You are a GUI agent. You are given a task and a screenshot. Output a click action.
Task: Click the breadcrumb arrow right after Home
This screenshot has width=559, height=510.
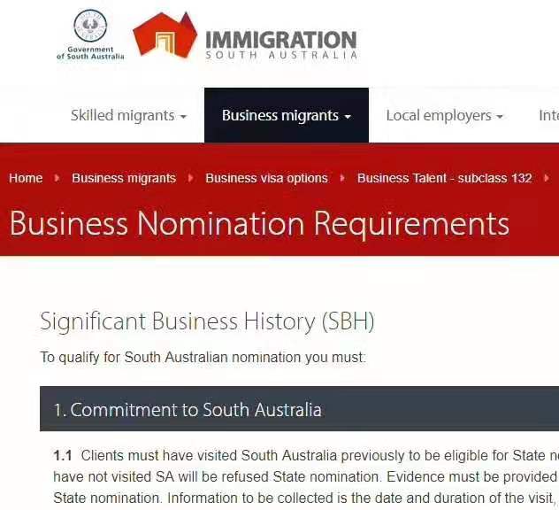pos(57,178)
